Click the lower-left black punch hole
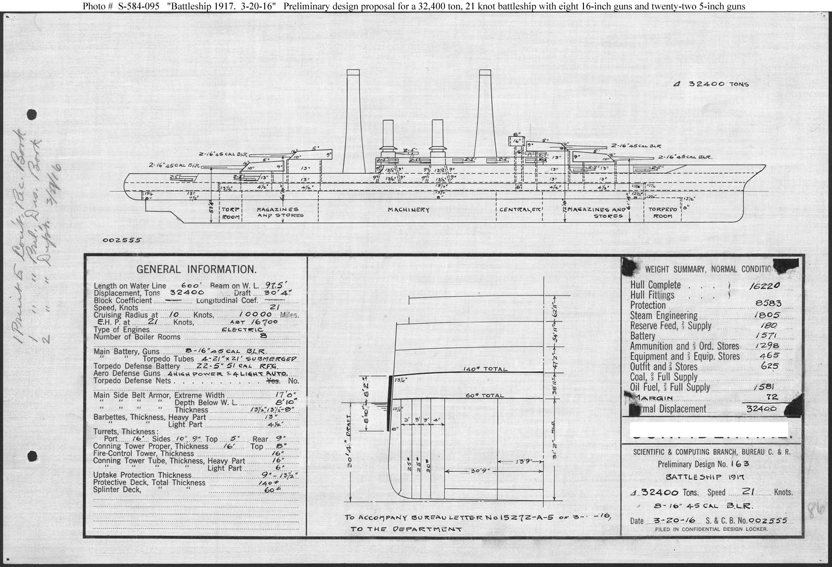The height and width of the screenshot is (567, 832). [31, 457]
